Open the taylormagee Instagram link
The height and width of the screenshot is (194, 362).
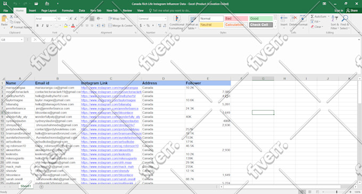[x=108, y=100]
